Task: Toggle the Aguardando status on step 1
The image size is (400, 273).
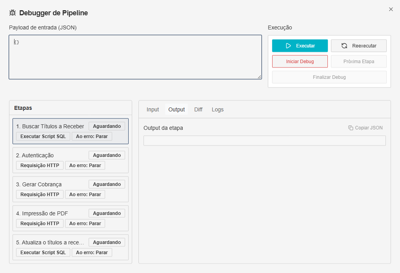Action: point(106,126)
